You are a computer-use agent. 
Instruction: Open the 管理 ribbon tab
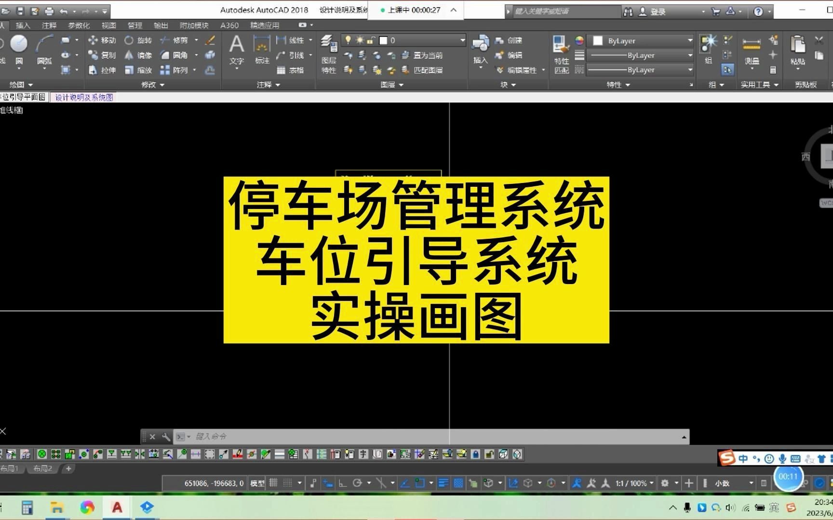[135, 26]
